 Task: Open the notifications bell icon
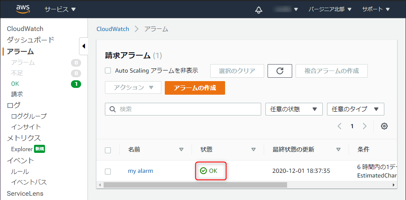259,10
